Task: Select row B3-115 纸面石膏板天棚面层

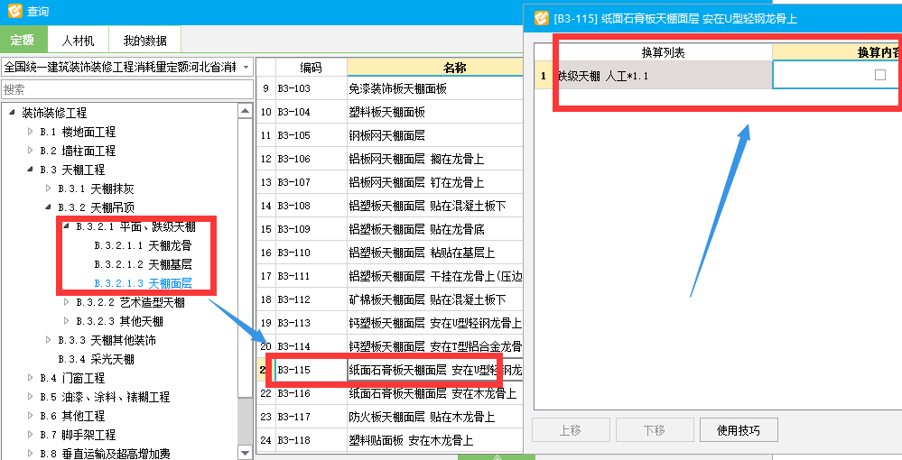Action: coord(390,370)
